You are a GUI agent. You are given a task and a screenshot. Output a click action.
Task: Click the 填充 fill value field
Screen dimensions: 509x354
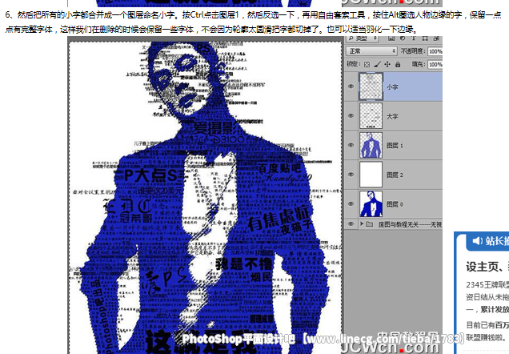click(x=435, y=64)
